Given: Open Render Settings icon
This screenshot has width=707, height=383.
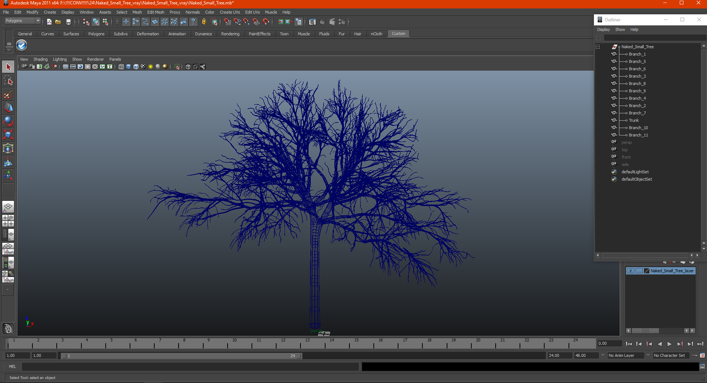Looking at the screenshot, I should coord(342,22).
